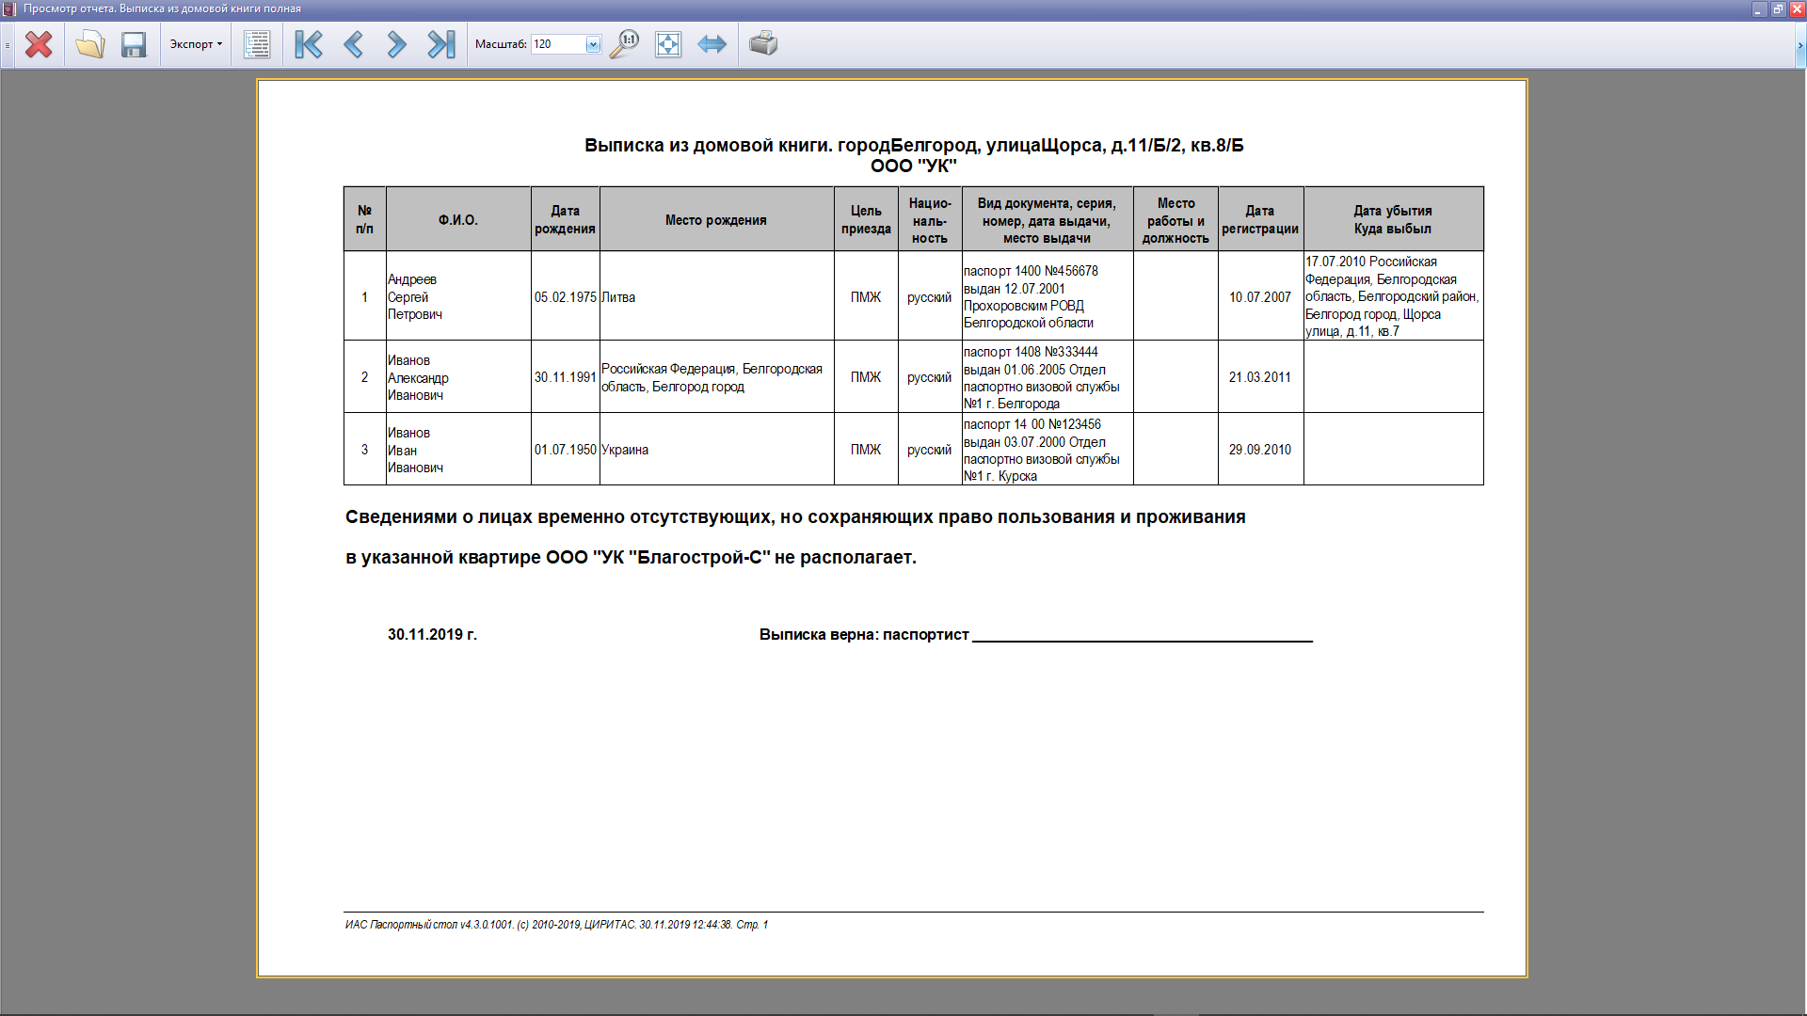This screenshot has width=1807, height=1016.
Task: Jump to the last page of the report
Action: click(x=440, y=44)
